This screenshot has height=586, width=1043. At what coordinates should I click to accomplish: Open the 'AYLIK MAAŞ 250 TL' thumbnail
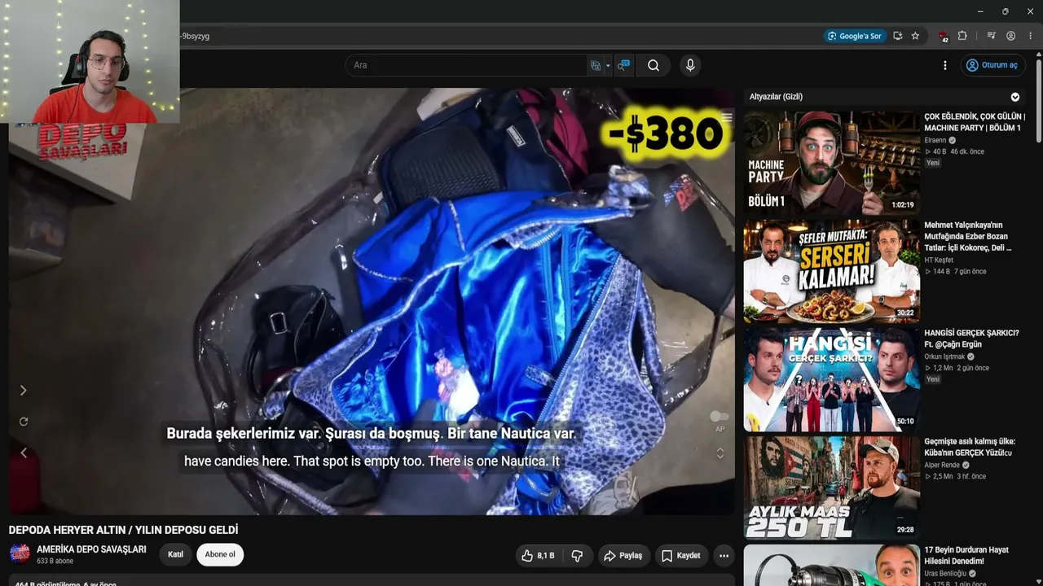[831, 488]
